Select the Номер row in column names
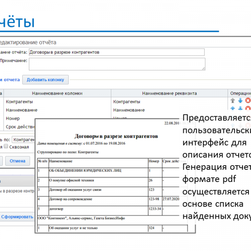Image resolution: width=251 pixels, height=251 pixels. pyautogui.click(x=13, y=118)
